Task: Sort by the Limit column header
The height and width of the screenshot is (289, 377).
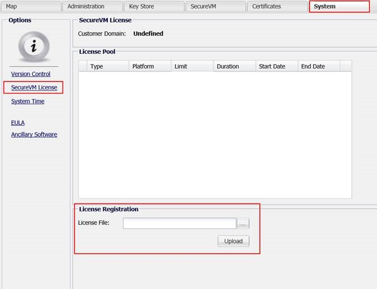Action: pos(192,66)
